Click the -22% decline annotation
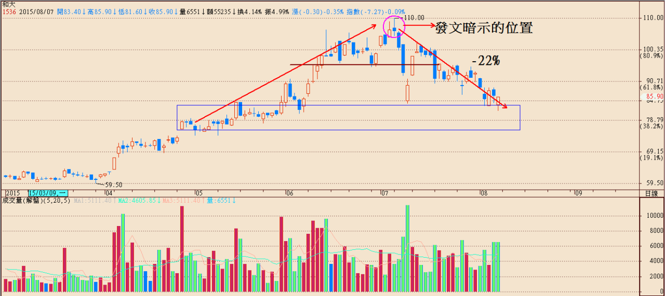The width and height of the screenshot is (665, 296). click(486, 61)
